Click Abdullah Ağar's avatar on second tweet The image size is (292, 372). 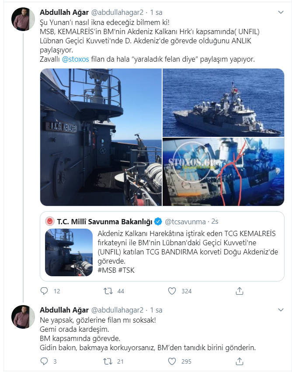pyautogui.click(x=23, y=317)
